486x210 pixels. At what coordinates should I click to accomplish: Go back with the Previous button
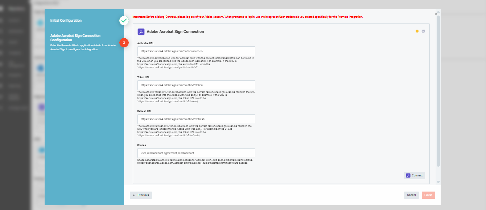click(141, 195)
